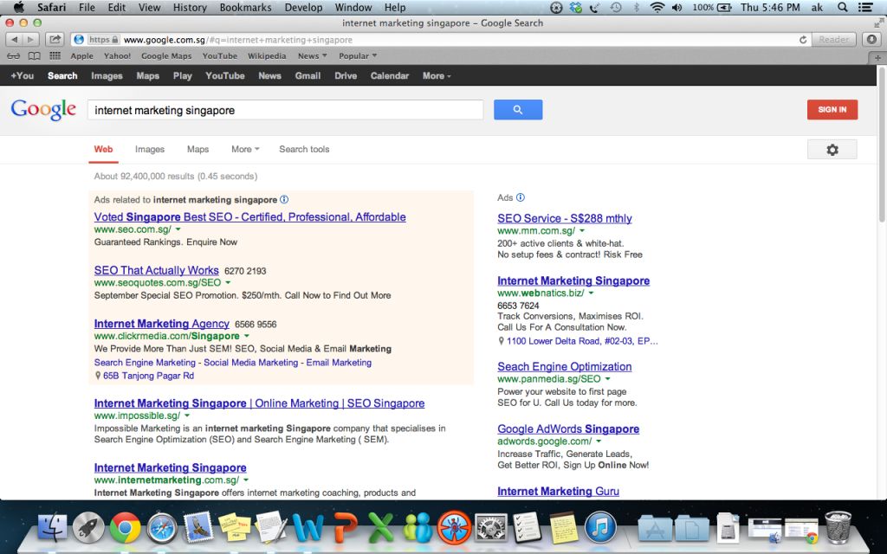
Task: Add a new tab with plus button
Action: click(x=877, y=58)
